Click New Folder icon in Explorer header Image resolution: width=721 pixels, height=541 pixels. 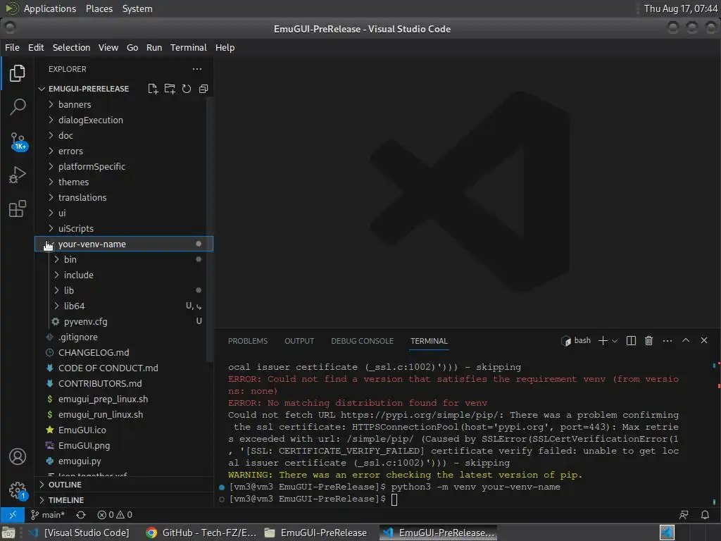170,89
